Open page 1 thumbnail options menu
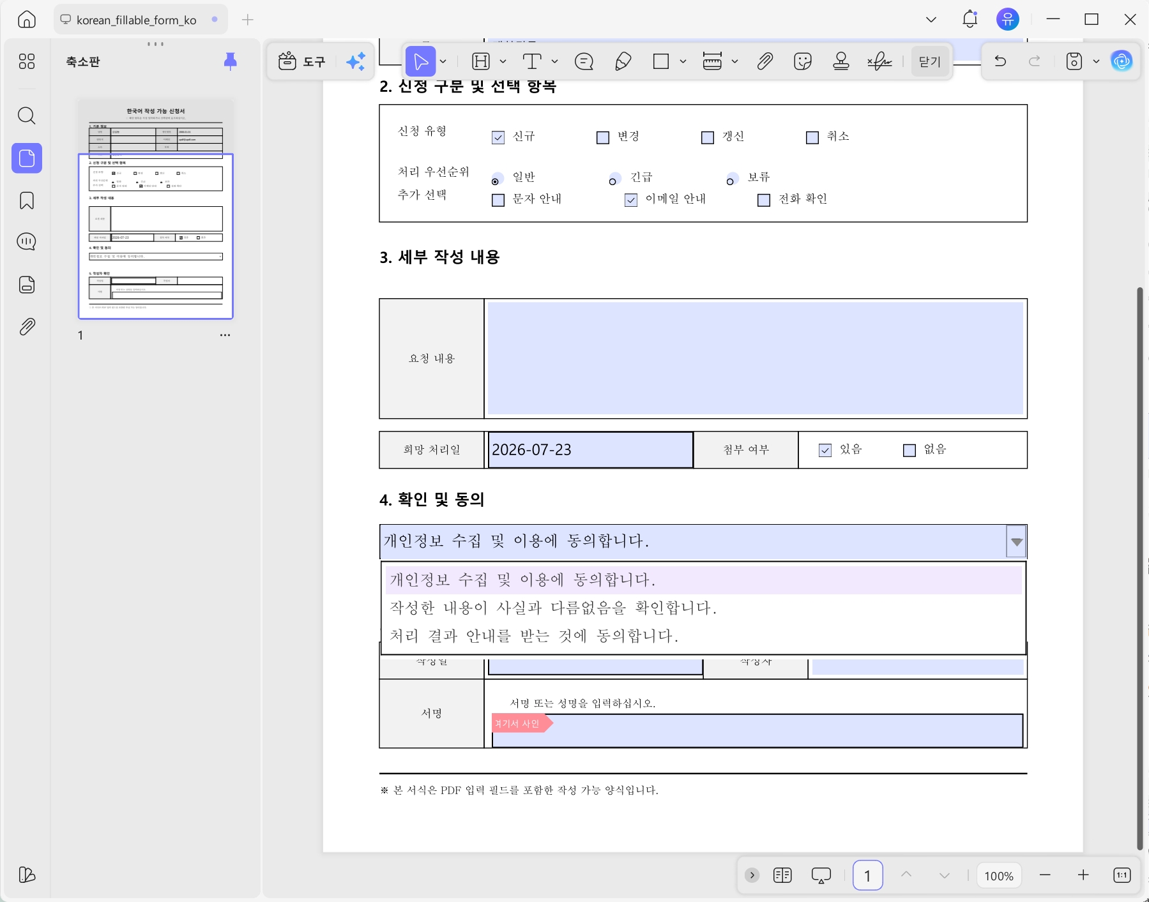This screenshot has width=1149, height=902. pyautogui.click(x=225, y=335)
